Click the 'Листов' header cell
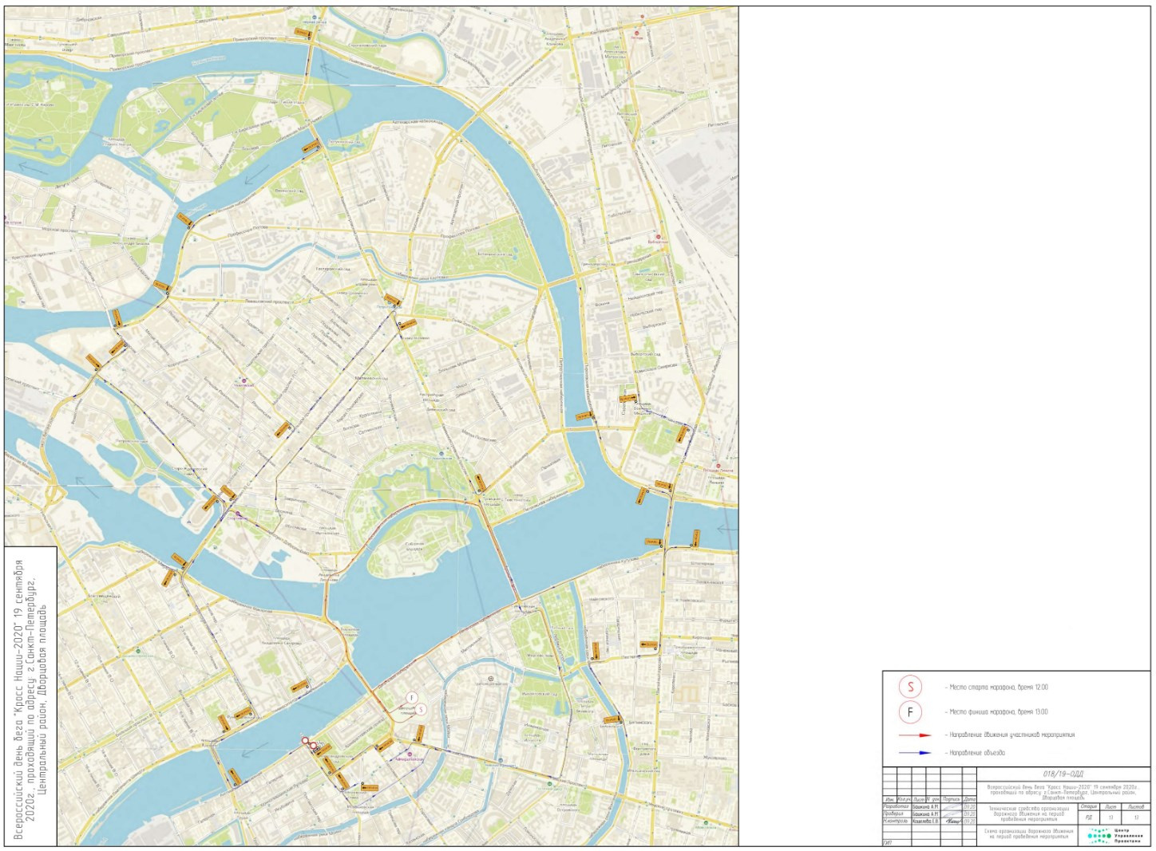This screenshot has width=1156, height=851. 1136,806
